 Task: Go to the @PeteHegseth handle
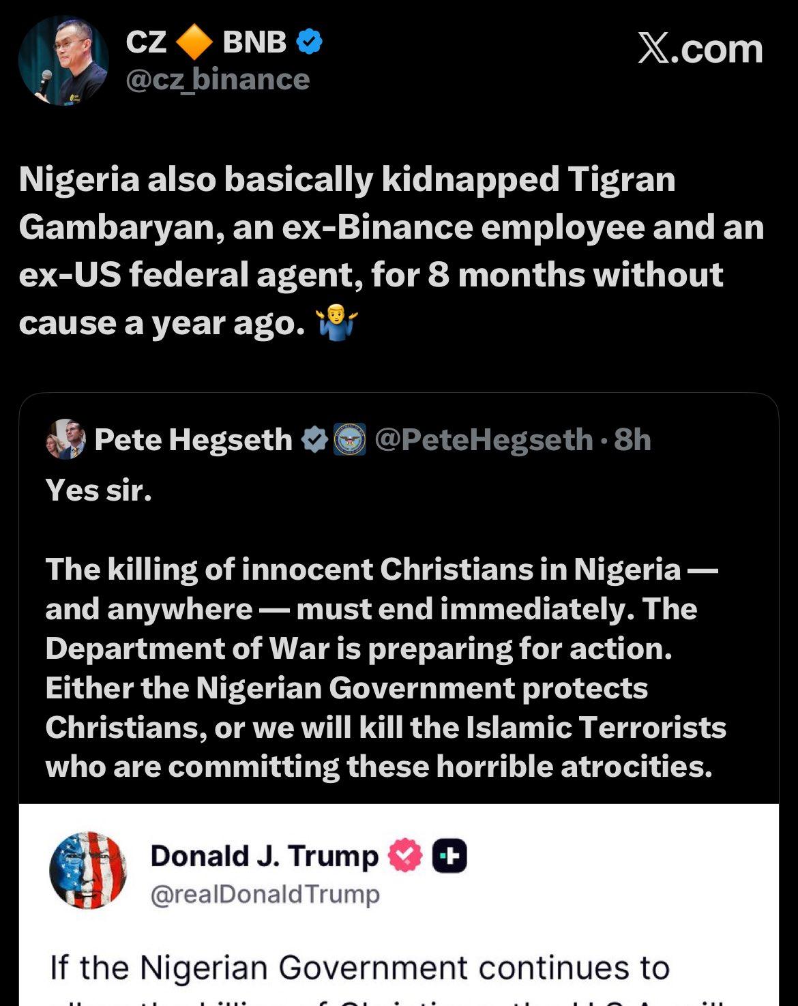click(x=484, y=440)
